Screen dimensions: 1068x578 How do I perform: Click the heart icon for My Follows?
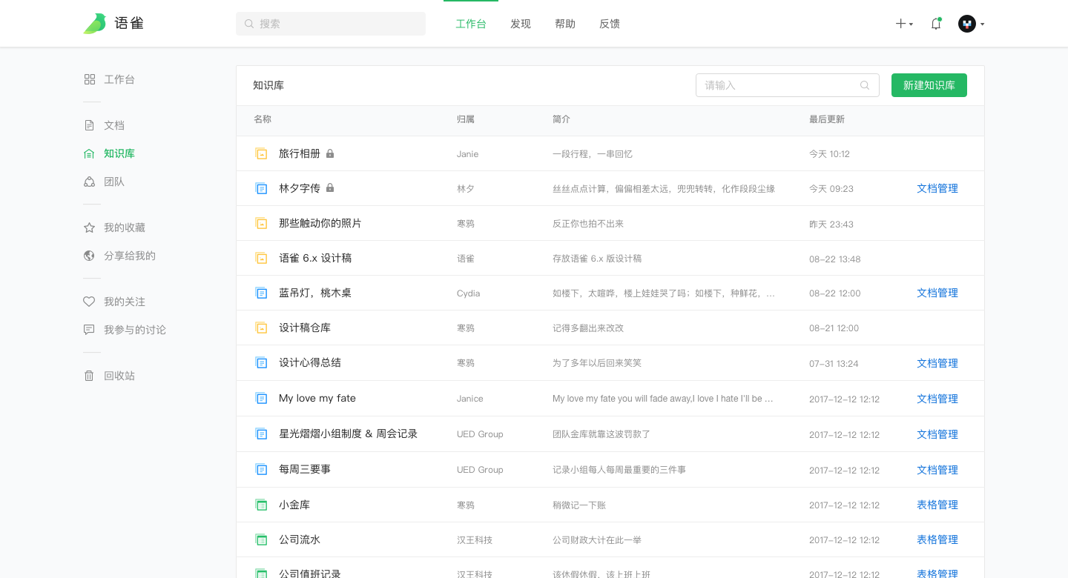point(89,302)
